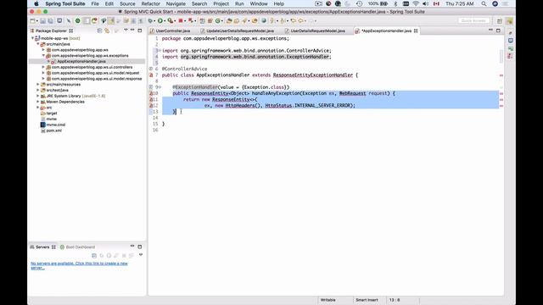Click the error marker on line 7
This screenshot has height=305, width=543.
[x=151, y=75]
